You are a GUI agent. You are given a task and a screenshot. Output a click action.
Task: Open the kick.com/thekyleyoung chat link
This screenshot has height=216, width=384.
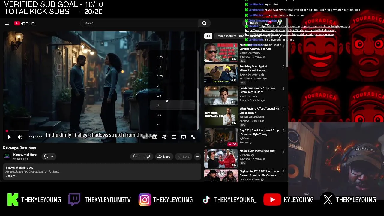280,26
